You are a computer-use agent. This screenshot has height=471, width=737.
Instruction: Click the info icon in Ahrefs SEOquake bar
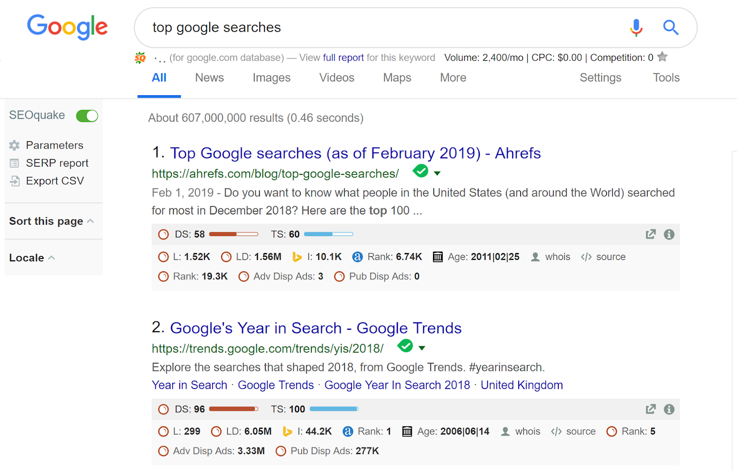(669, 235)
